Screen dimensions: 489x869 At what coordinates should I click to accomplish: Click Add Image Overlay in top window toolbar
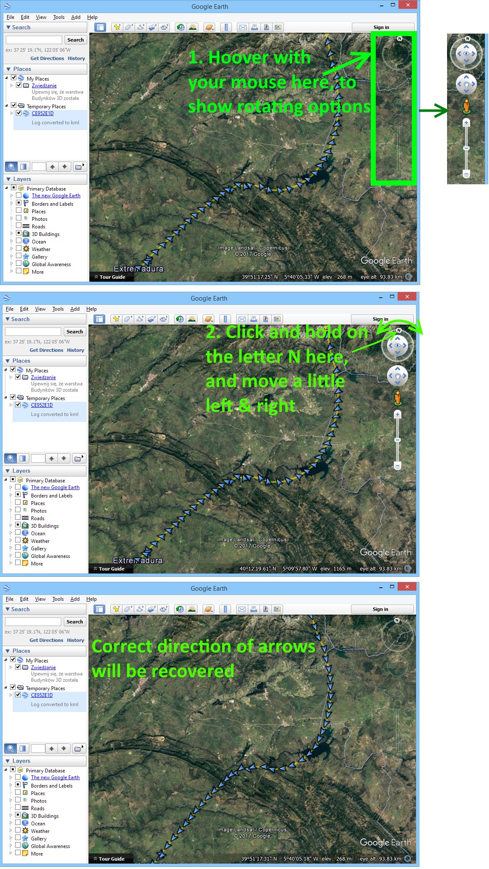152,27
